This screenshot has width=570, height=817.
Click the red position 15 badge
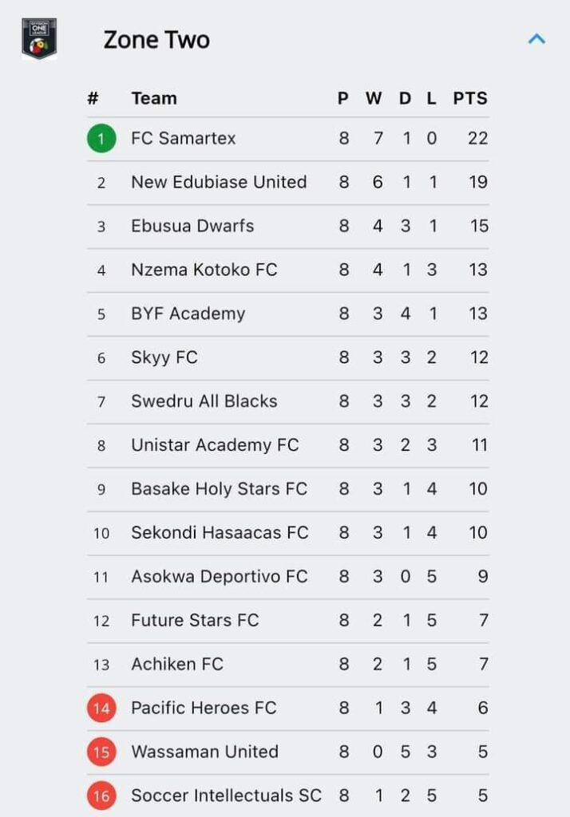101,752
